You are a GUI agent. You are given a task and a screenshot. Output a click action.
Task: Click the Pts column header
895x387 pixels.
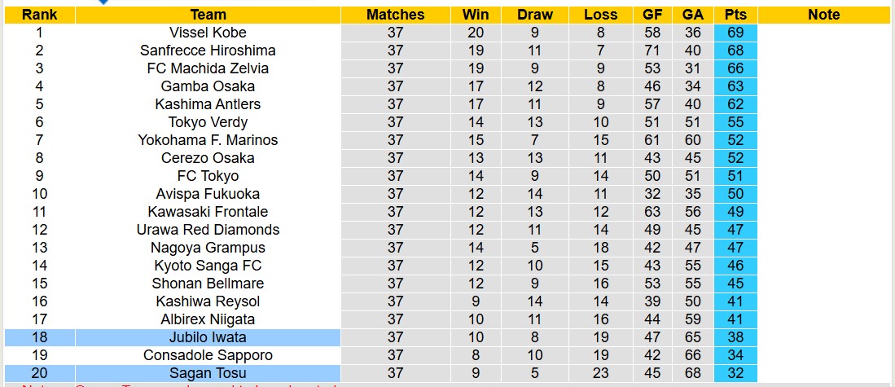735,15
